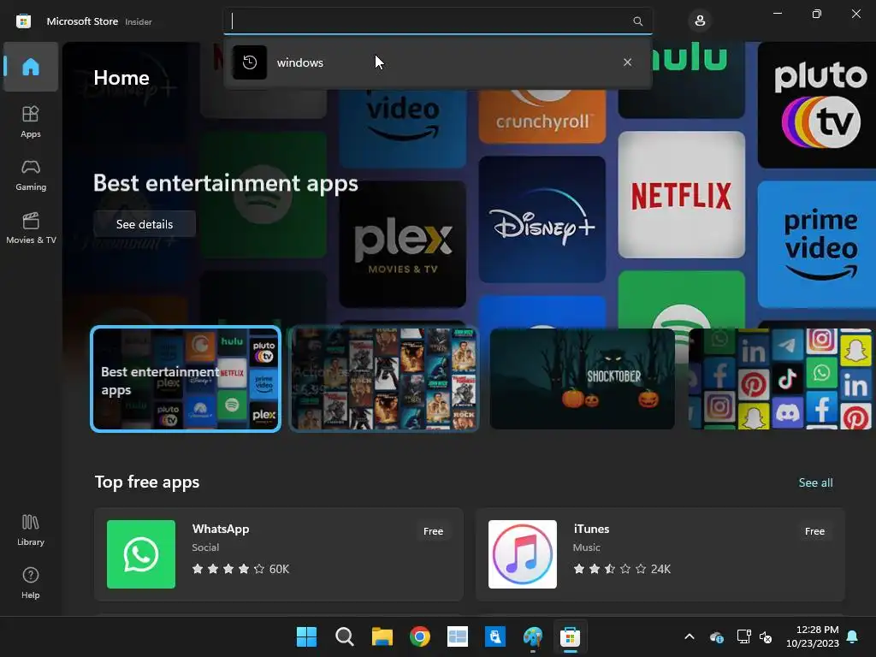This screenshot has width=876, height=657.
Task: Launch Google Chrome from taskbar
Action: [x=419, y=636]
